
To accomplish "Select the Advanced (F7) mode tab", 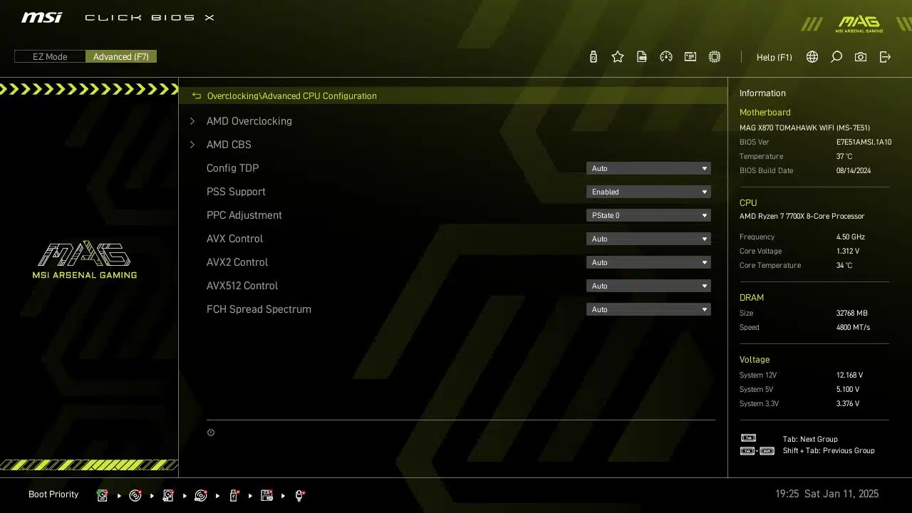I will 121,56.
